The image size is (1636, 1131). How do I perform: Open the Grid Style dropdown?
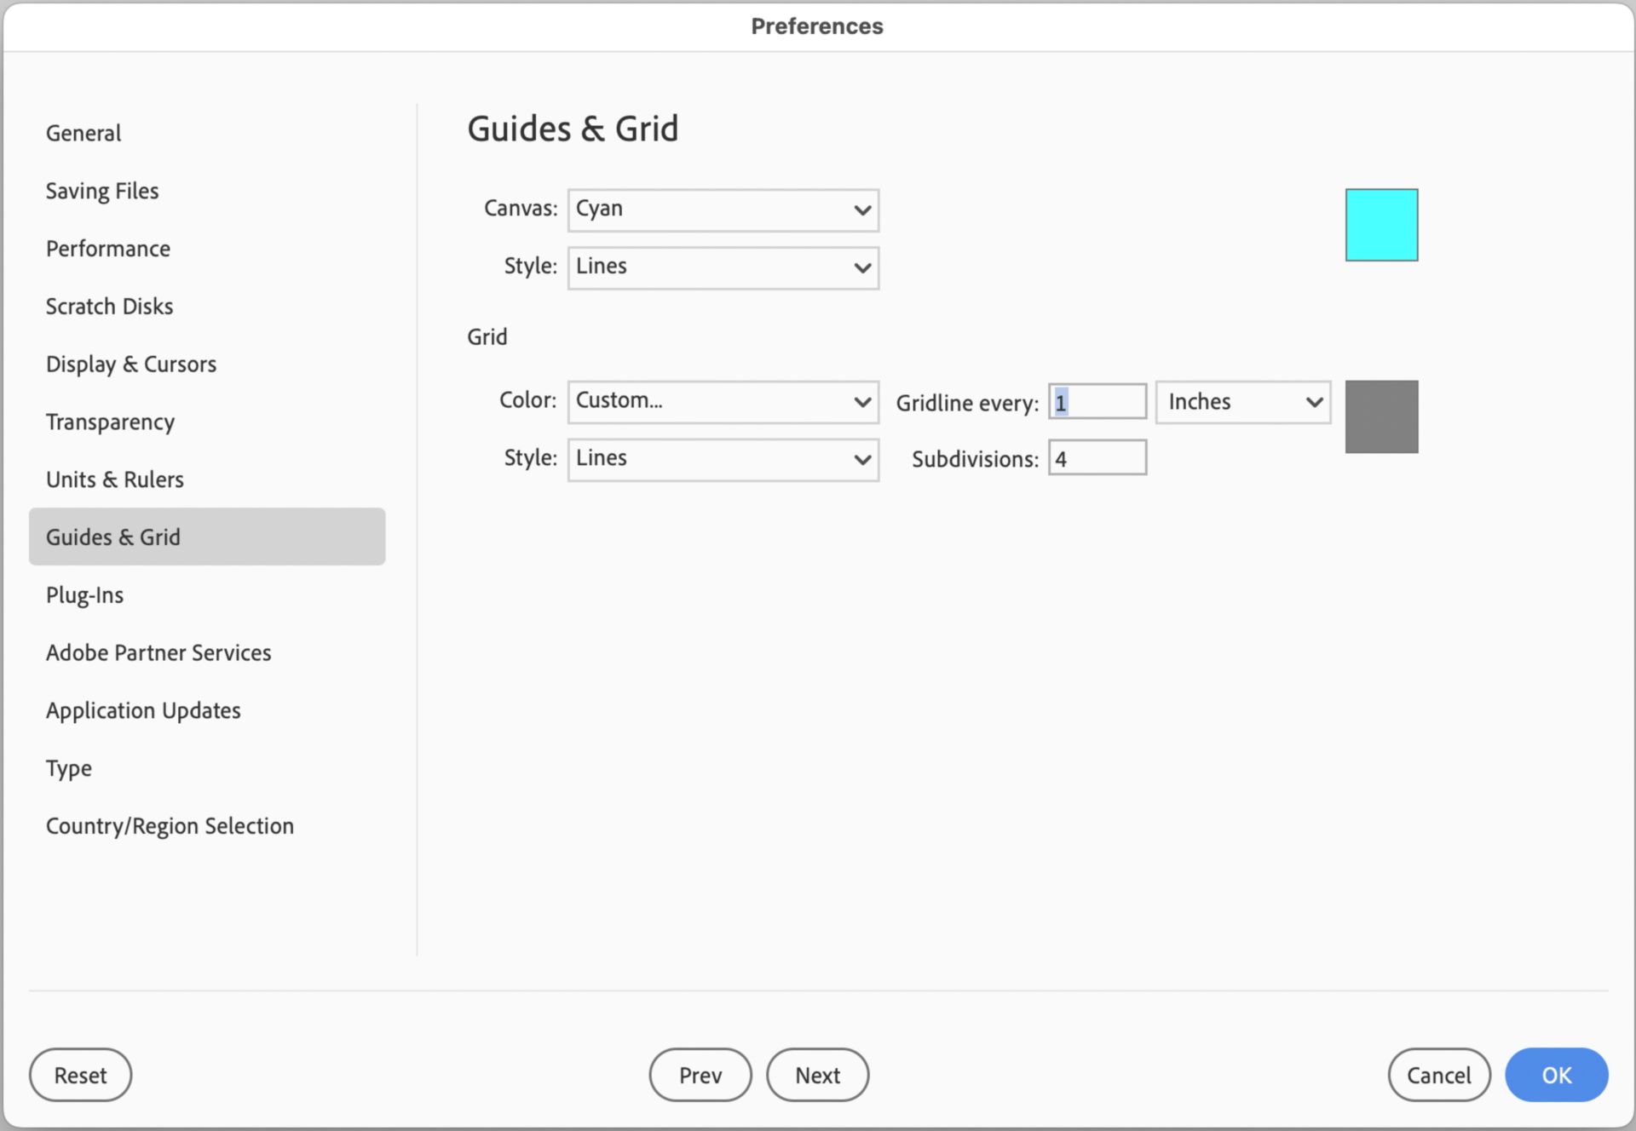point(721,457)
